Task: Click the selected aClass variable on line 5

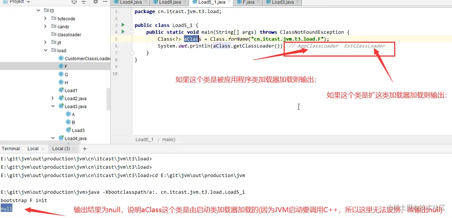Action: pos(192,39)
